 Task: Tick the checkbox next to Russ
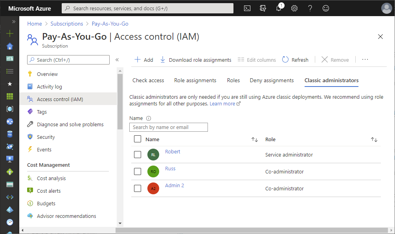click(x=137, y=171)
